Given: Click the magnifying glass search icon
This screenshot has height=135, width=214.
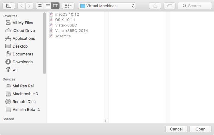Looking at the screenshot, I should 184,6.
